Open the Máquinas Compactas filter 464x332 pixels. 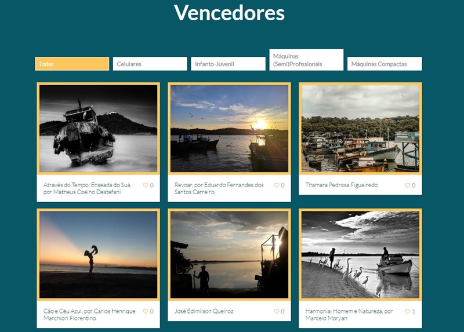(385, 64)
